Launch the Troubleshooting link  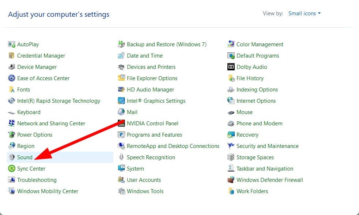pos(37,180)
